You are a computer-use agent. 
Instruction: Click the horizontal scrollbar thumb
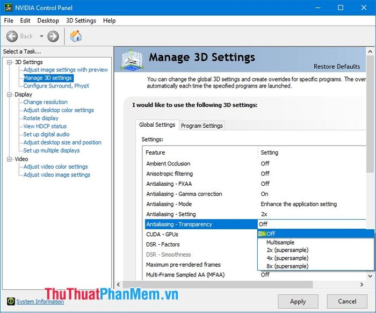coord(218,285)
